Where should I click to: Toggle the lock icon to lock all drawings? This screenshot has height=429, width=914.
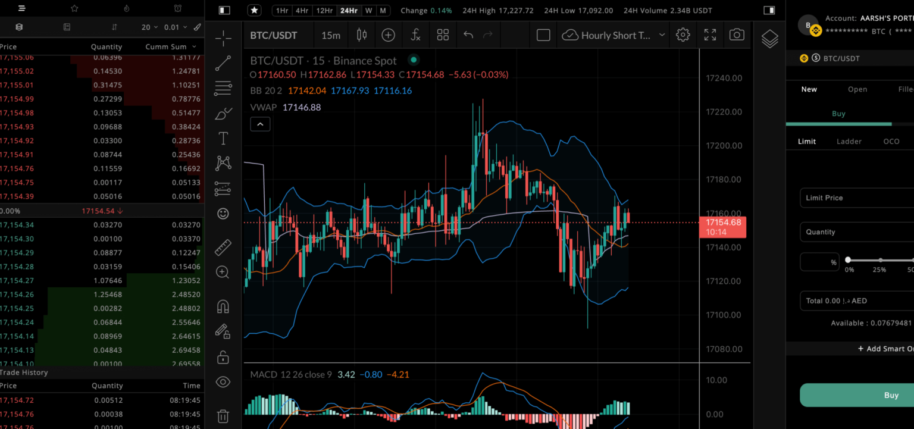click(x=223, y=356)
